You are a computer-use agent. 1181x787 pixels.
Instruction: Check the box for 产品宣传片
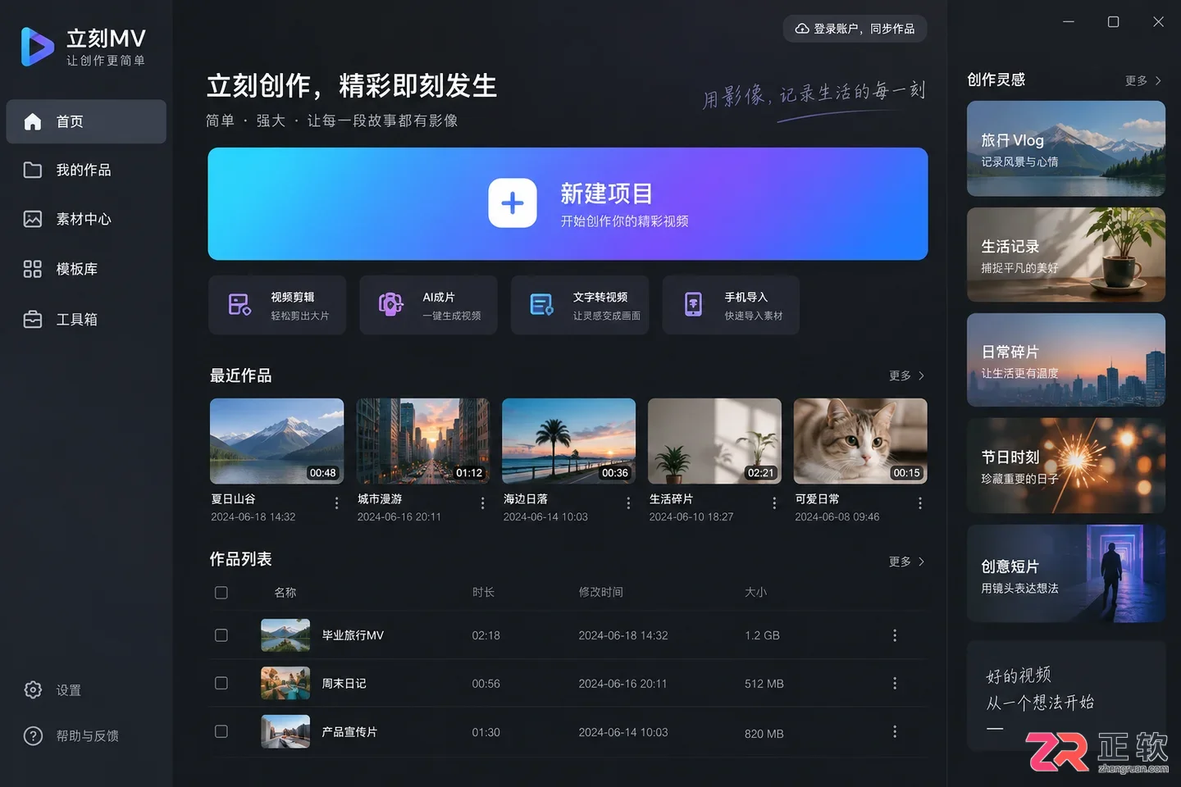tap(221, 732)
